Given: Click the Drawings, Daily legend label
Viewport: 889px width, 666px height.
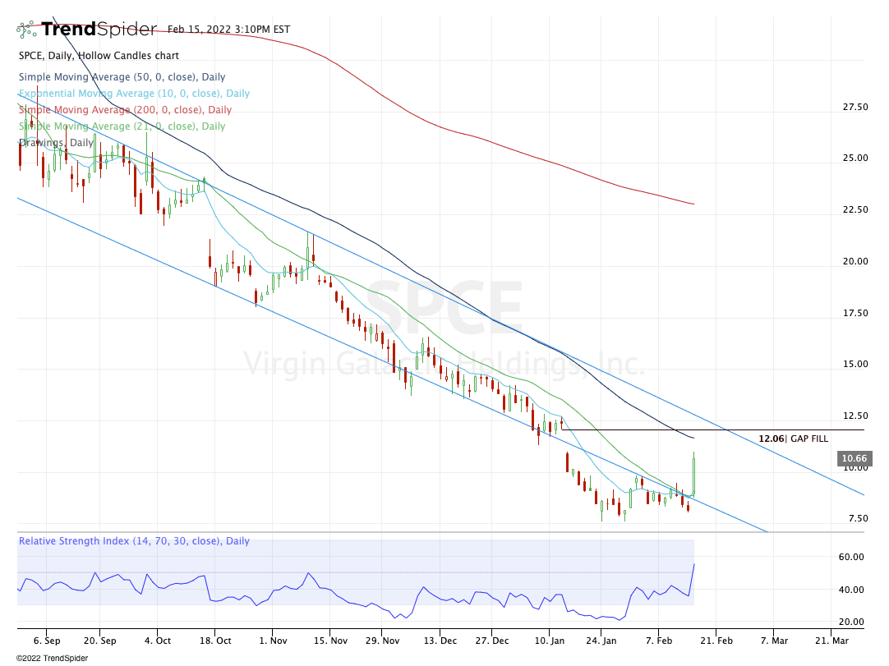Looking at the screenshot, I should [56, 142].
